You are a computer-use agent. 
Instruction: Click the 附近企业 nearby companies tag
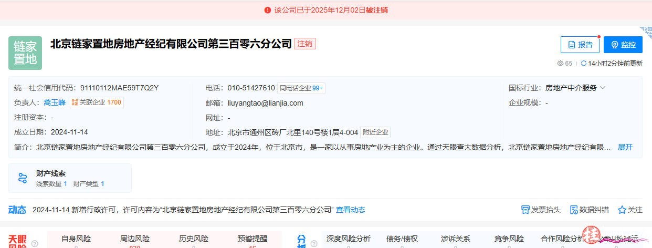375,132
